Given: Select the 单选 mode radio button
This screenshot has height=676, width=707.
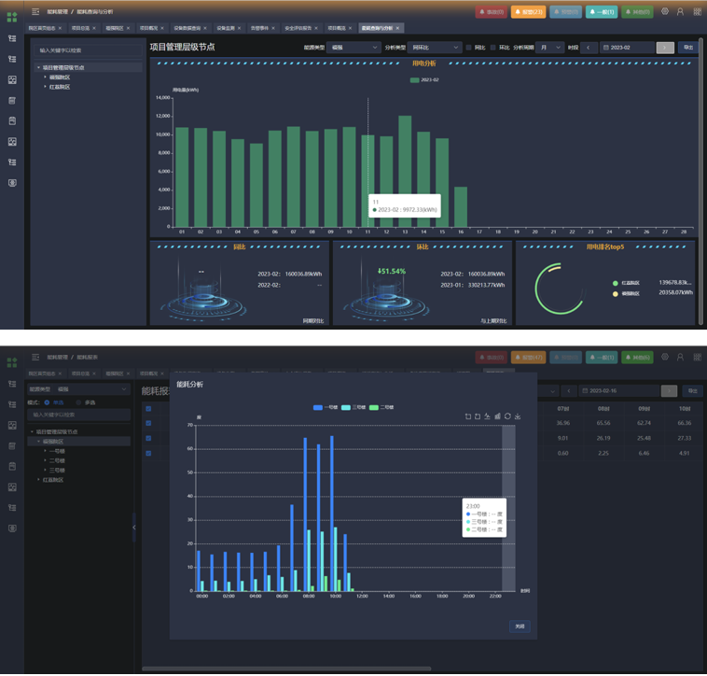Looking at the screenshot, I should pos(47,402).
